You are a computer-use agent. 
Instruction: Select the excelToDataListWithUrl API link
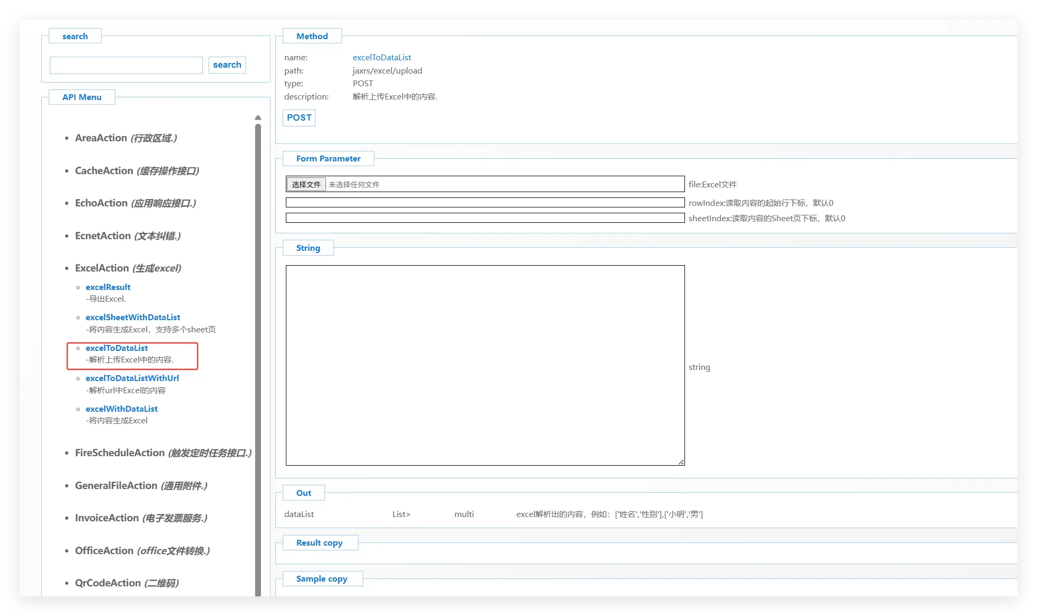[132, 378]
